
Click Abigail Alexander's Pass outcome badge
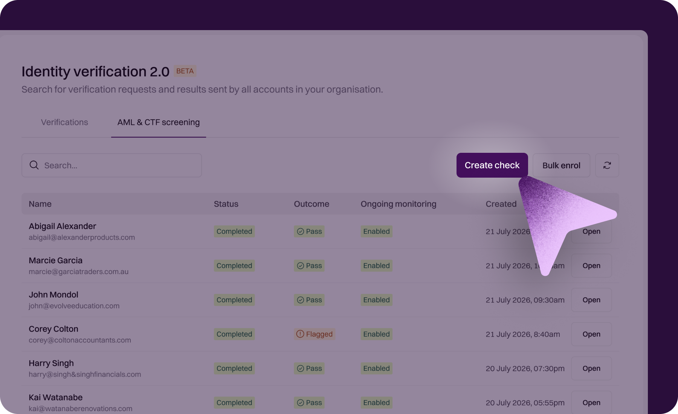coord(309,231)
